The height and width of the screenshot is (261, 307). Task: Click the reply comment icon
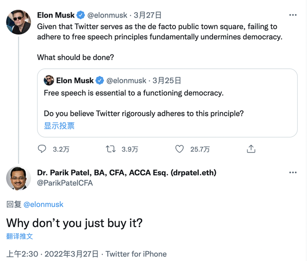coord(42,149)
